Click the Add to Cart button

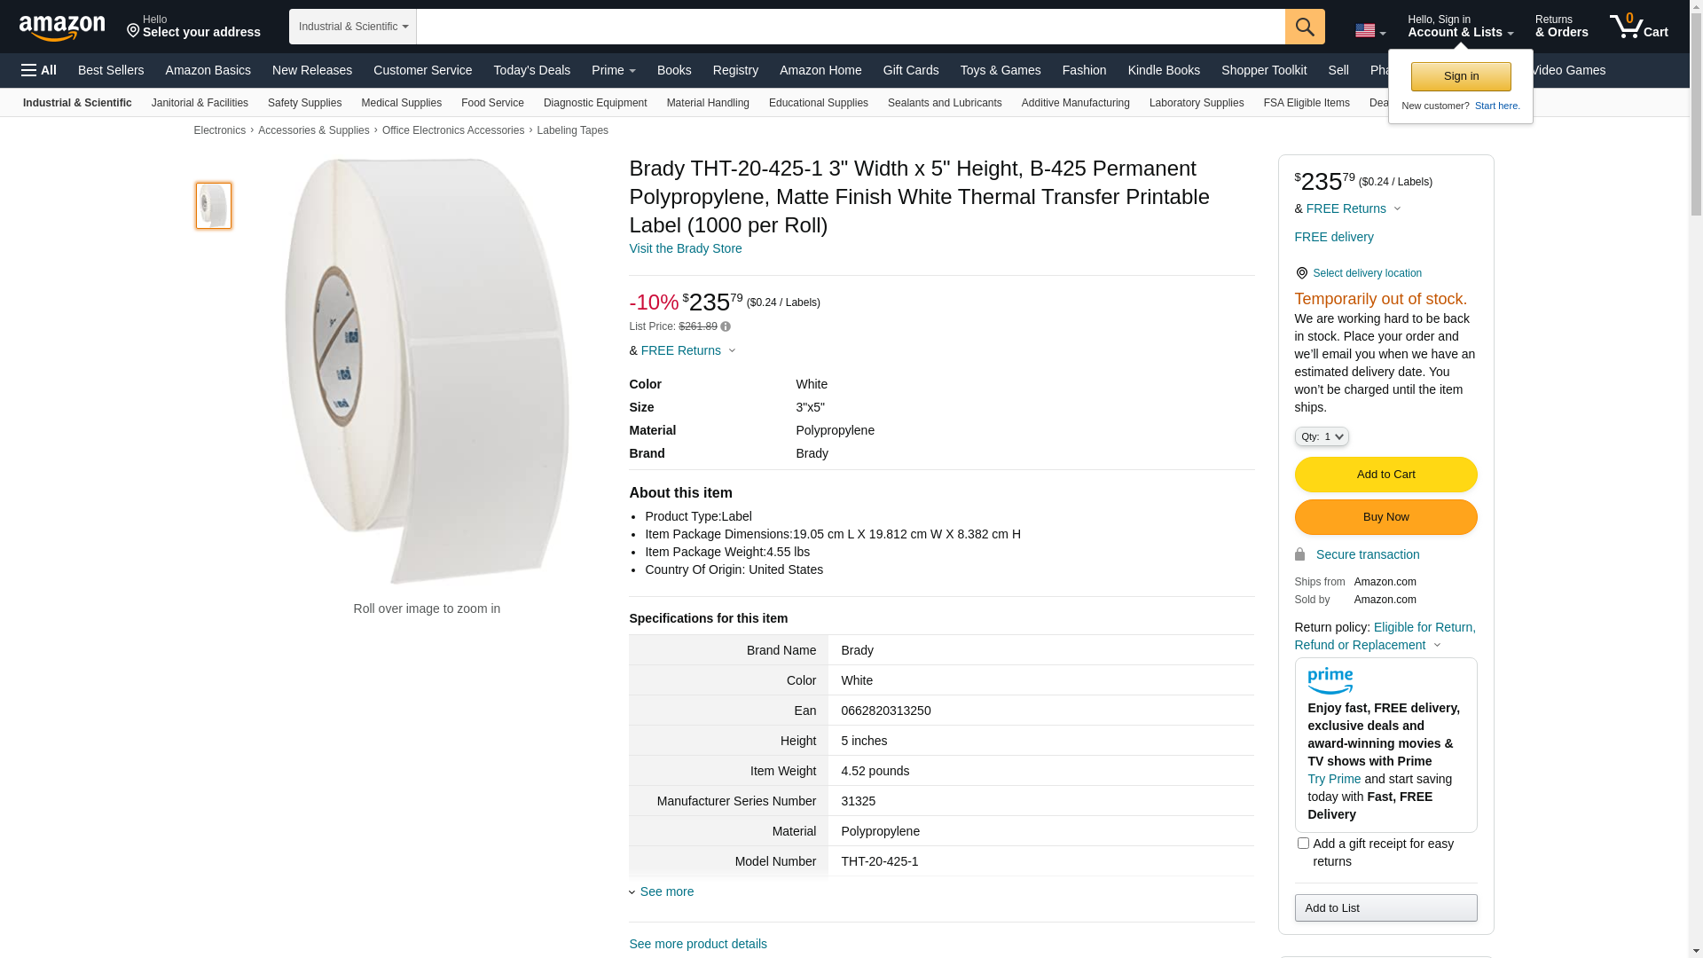[x=1385, y=475]
